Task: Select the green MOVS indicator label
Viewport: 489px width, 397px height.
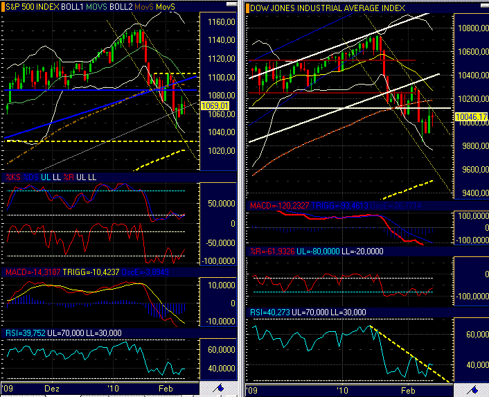Action: pos(97,7)
